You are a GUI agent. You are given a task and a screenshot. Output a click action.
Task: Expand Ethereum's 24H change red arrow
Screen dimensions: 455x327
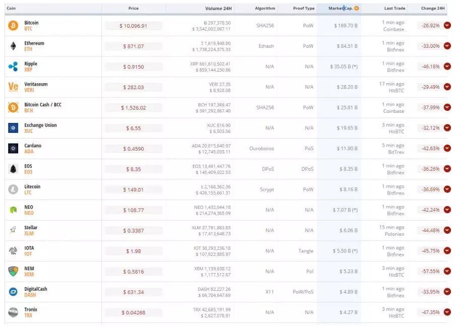coord(447,46)
